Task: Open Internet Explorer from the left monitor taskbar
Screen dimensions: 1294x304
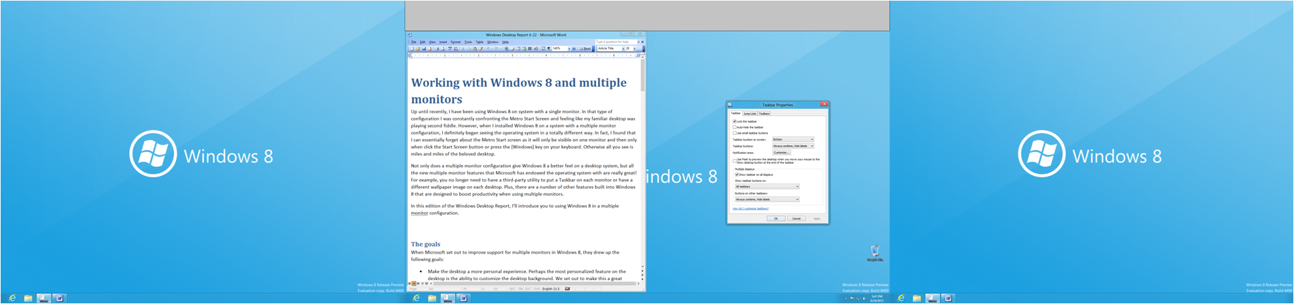Action: (x=12, y=299)
